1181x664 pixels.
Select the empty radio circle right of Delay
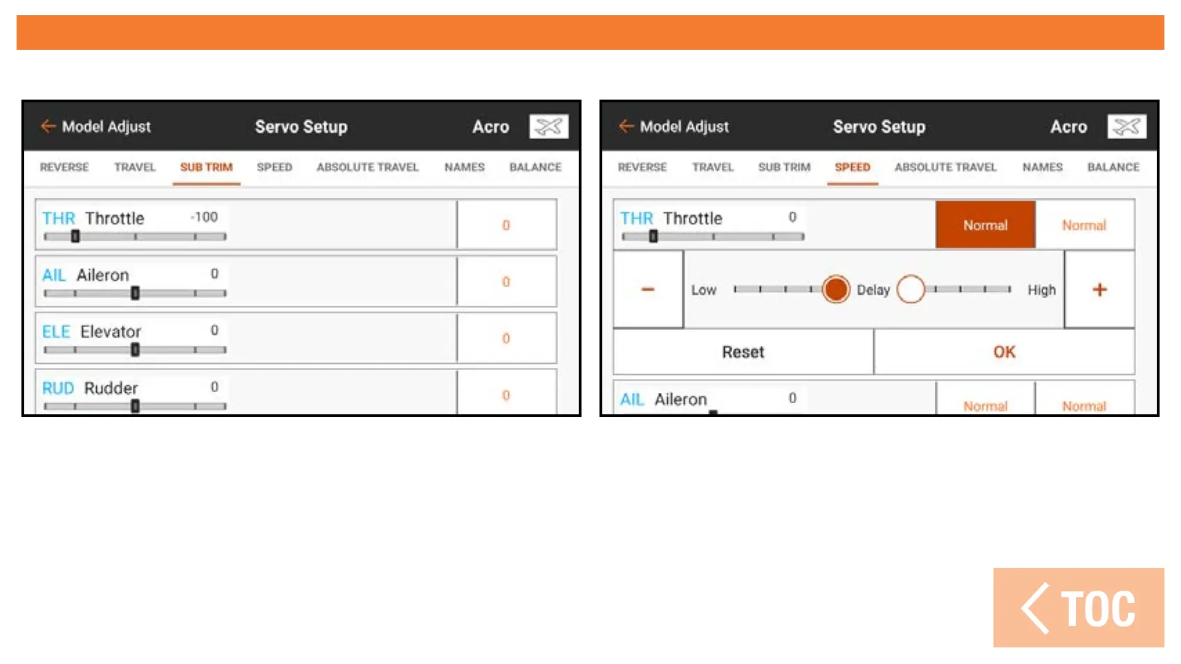[x=910, y=289]
